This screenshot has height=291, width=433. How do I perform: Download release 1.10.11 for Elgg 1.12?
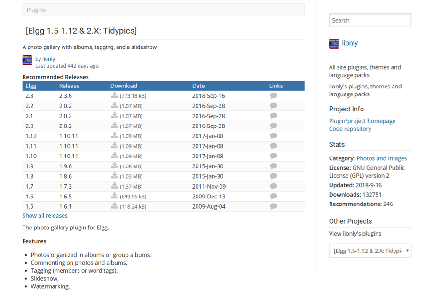(x=114, y=135)
